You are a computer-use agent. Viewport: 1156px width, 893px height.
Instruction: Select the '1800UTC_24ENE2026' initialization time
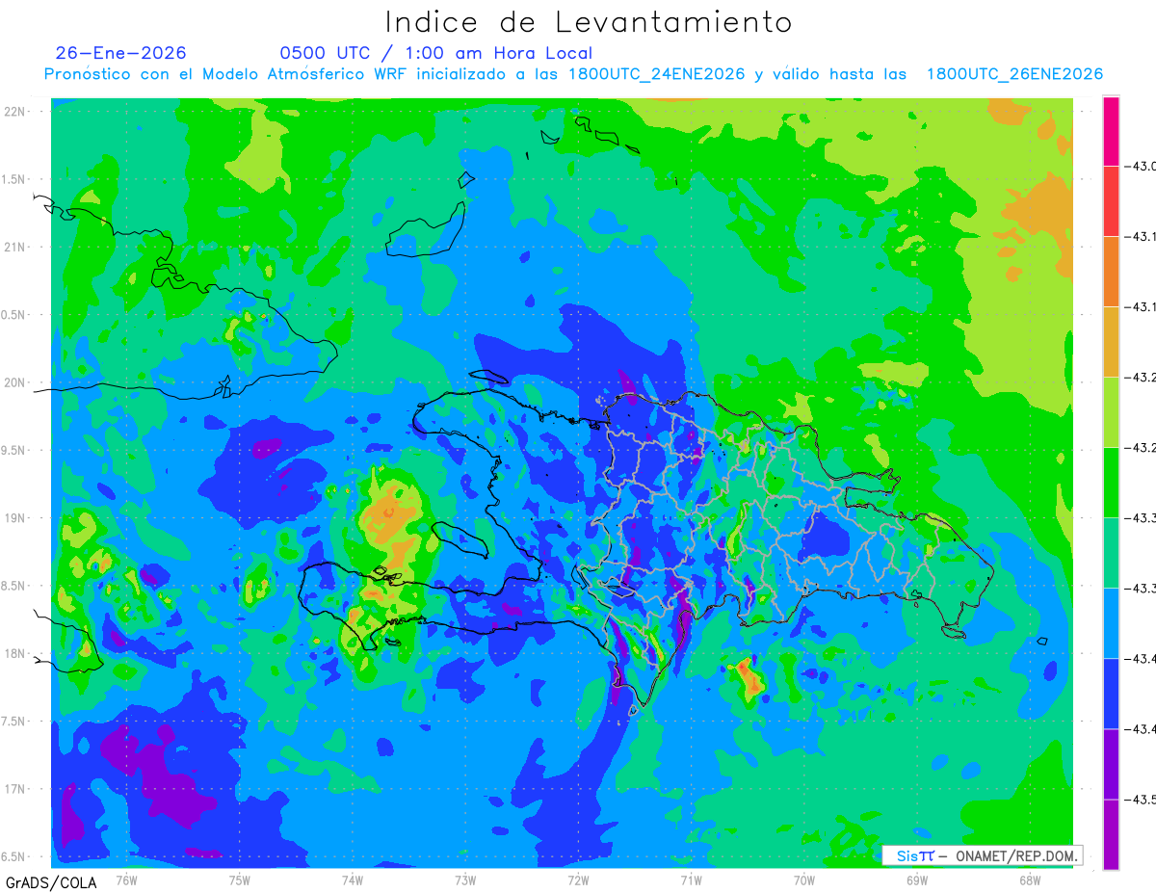pos(656,74)
